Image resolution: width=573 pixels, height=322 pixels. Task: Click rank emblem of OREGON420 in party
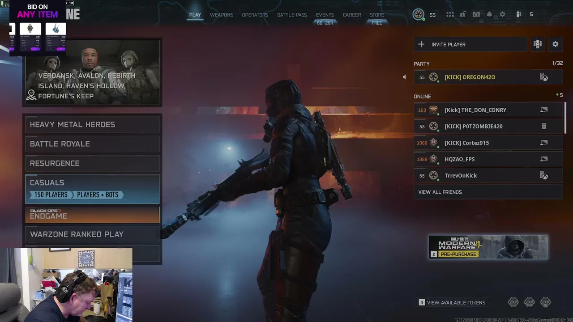coord(433,77)
